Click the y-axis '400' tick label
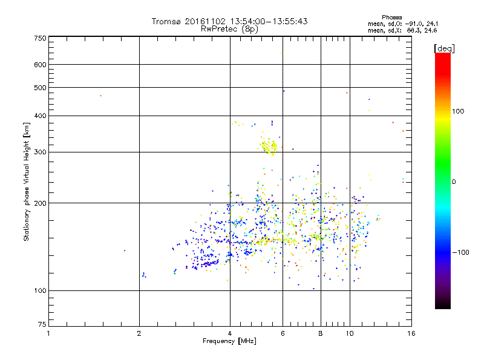The height and width of the screenshot is (363, 484). (x=40, y=116)
